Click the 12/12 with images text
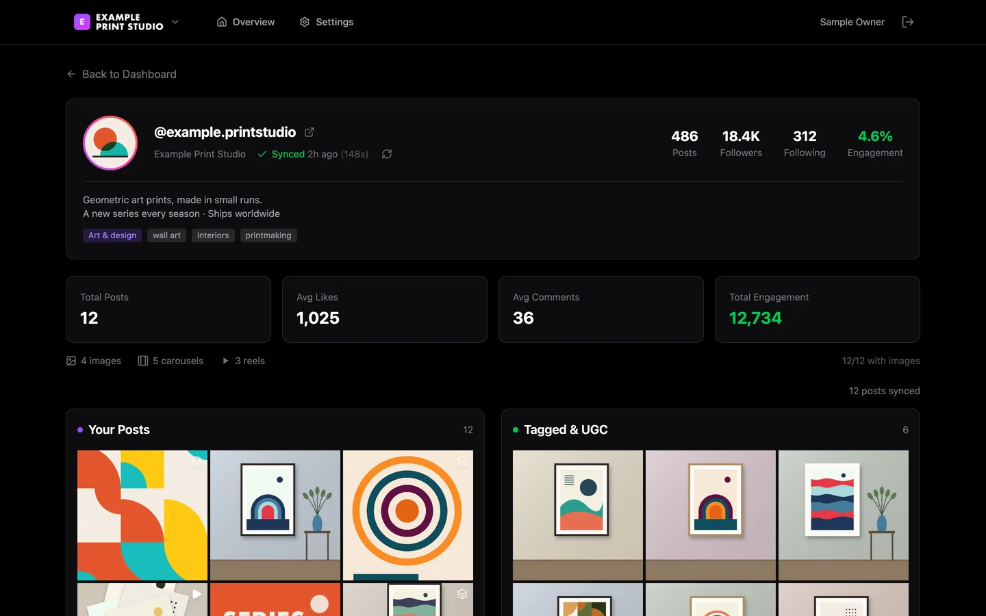The image size is (986, 616). [x=881, y=361]
